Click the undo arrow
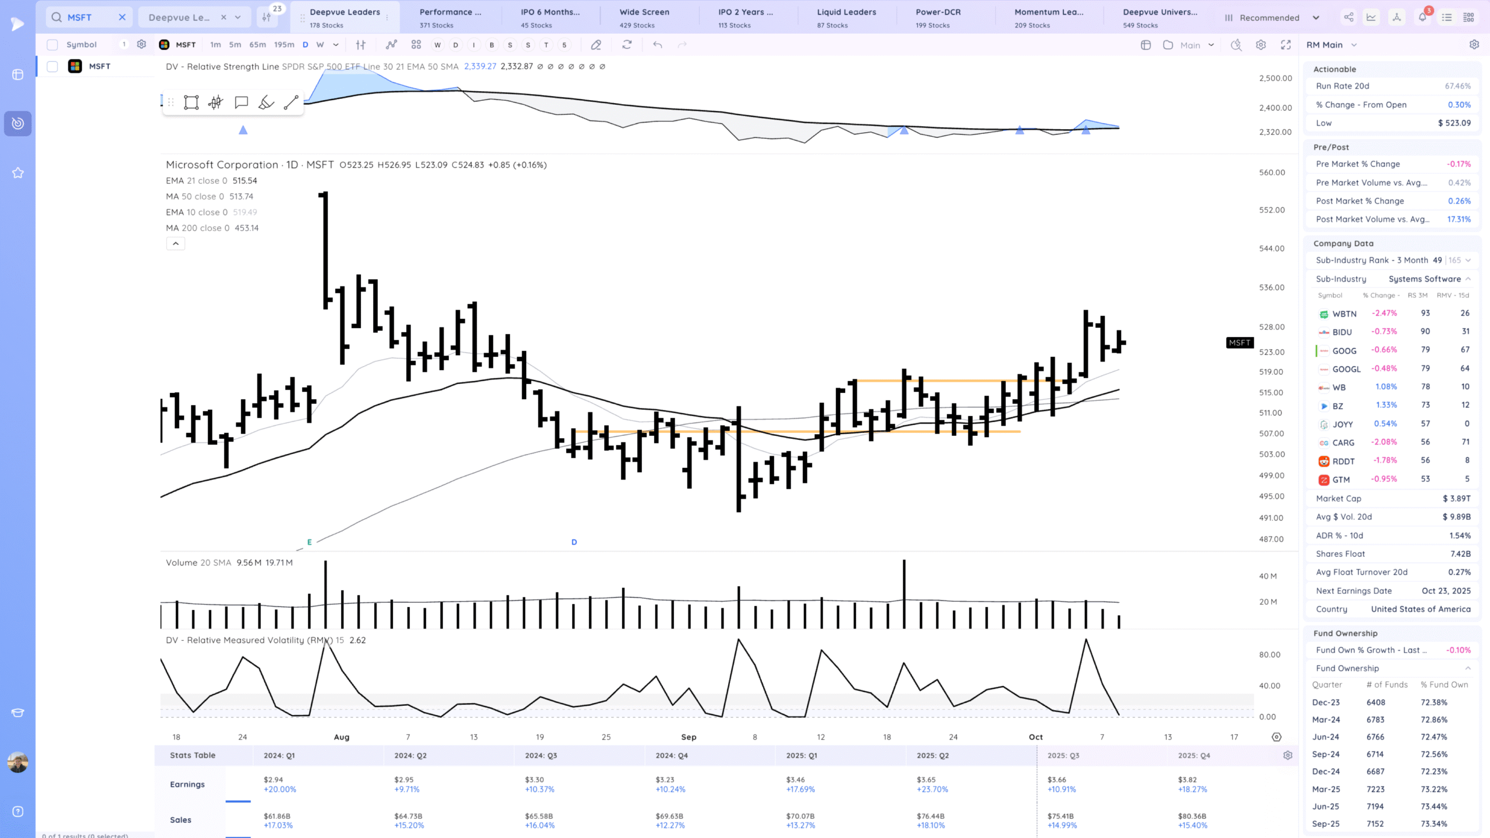1490x838 pixels. point(657,45)
